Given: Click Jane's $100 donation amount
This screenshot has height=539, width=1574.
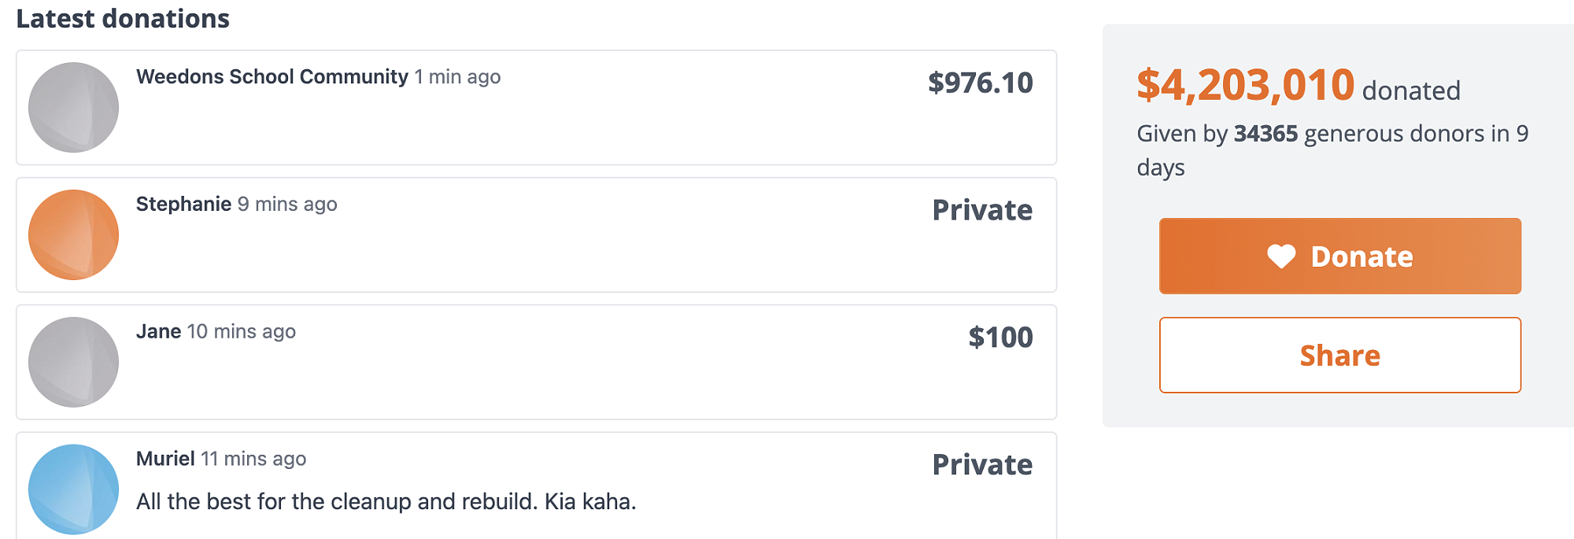Looking at the screenshot, I should coord(1000,338).
